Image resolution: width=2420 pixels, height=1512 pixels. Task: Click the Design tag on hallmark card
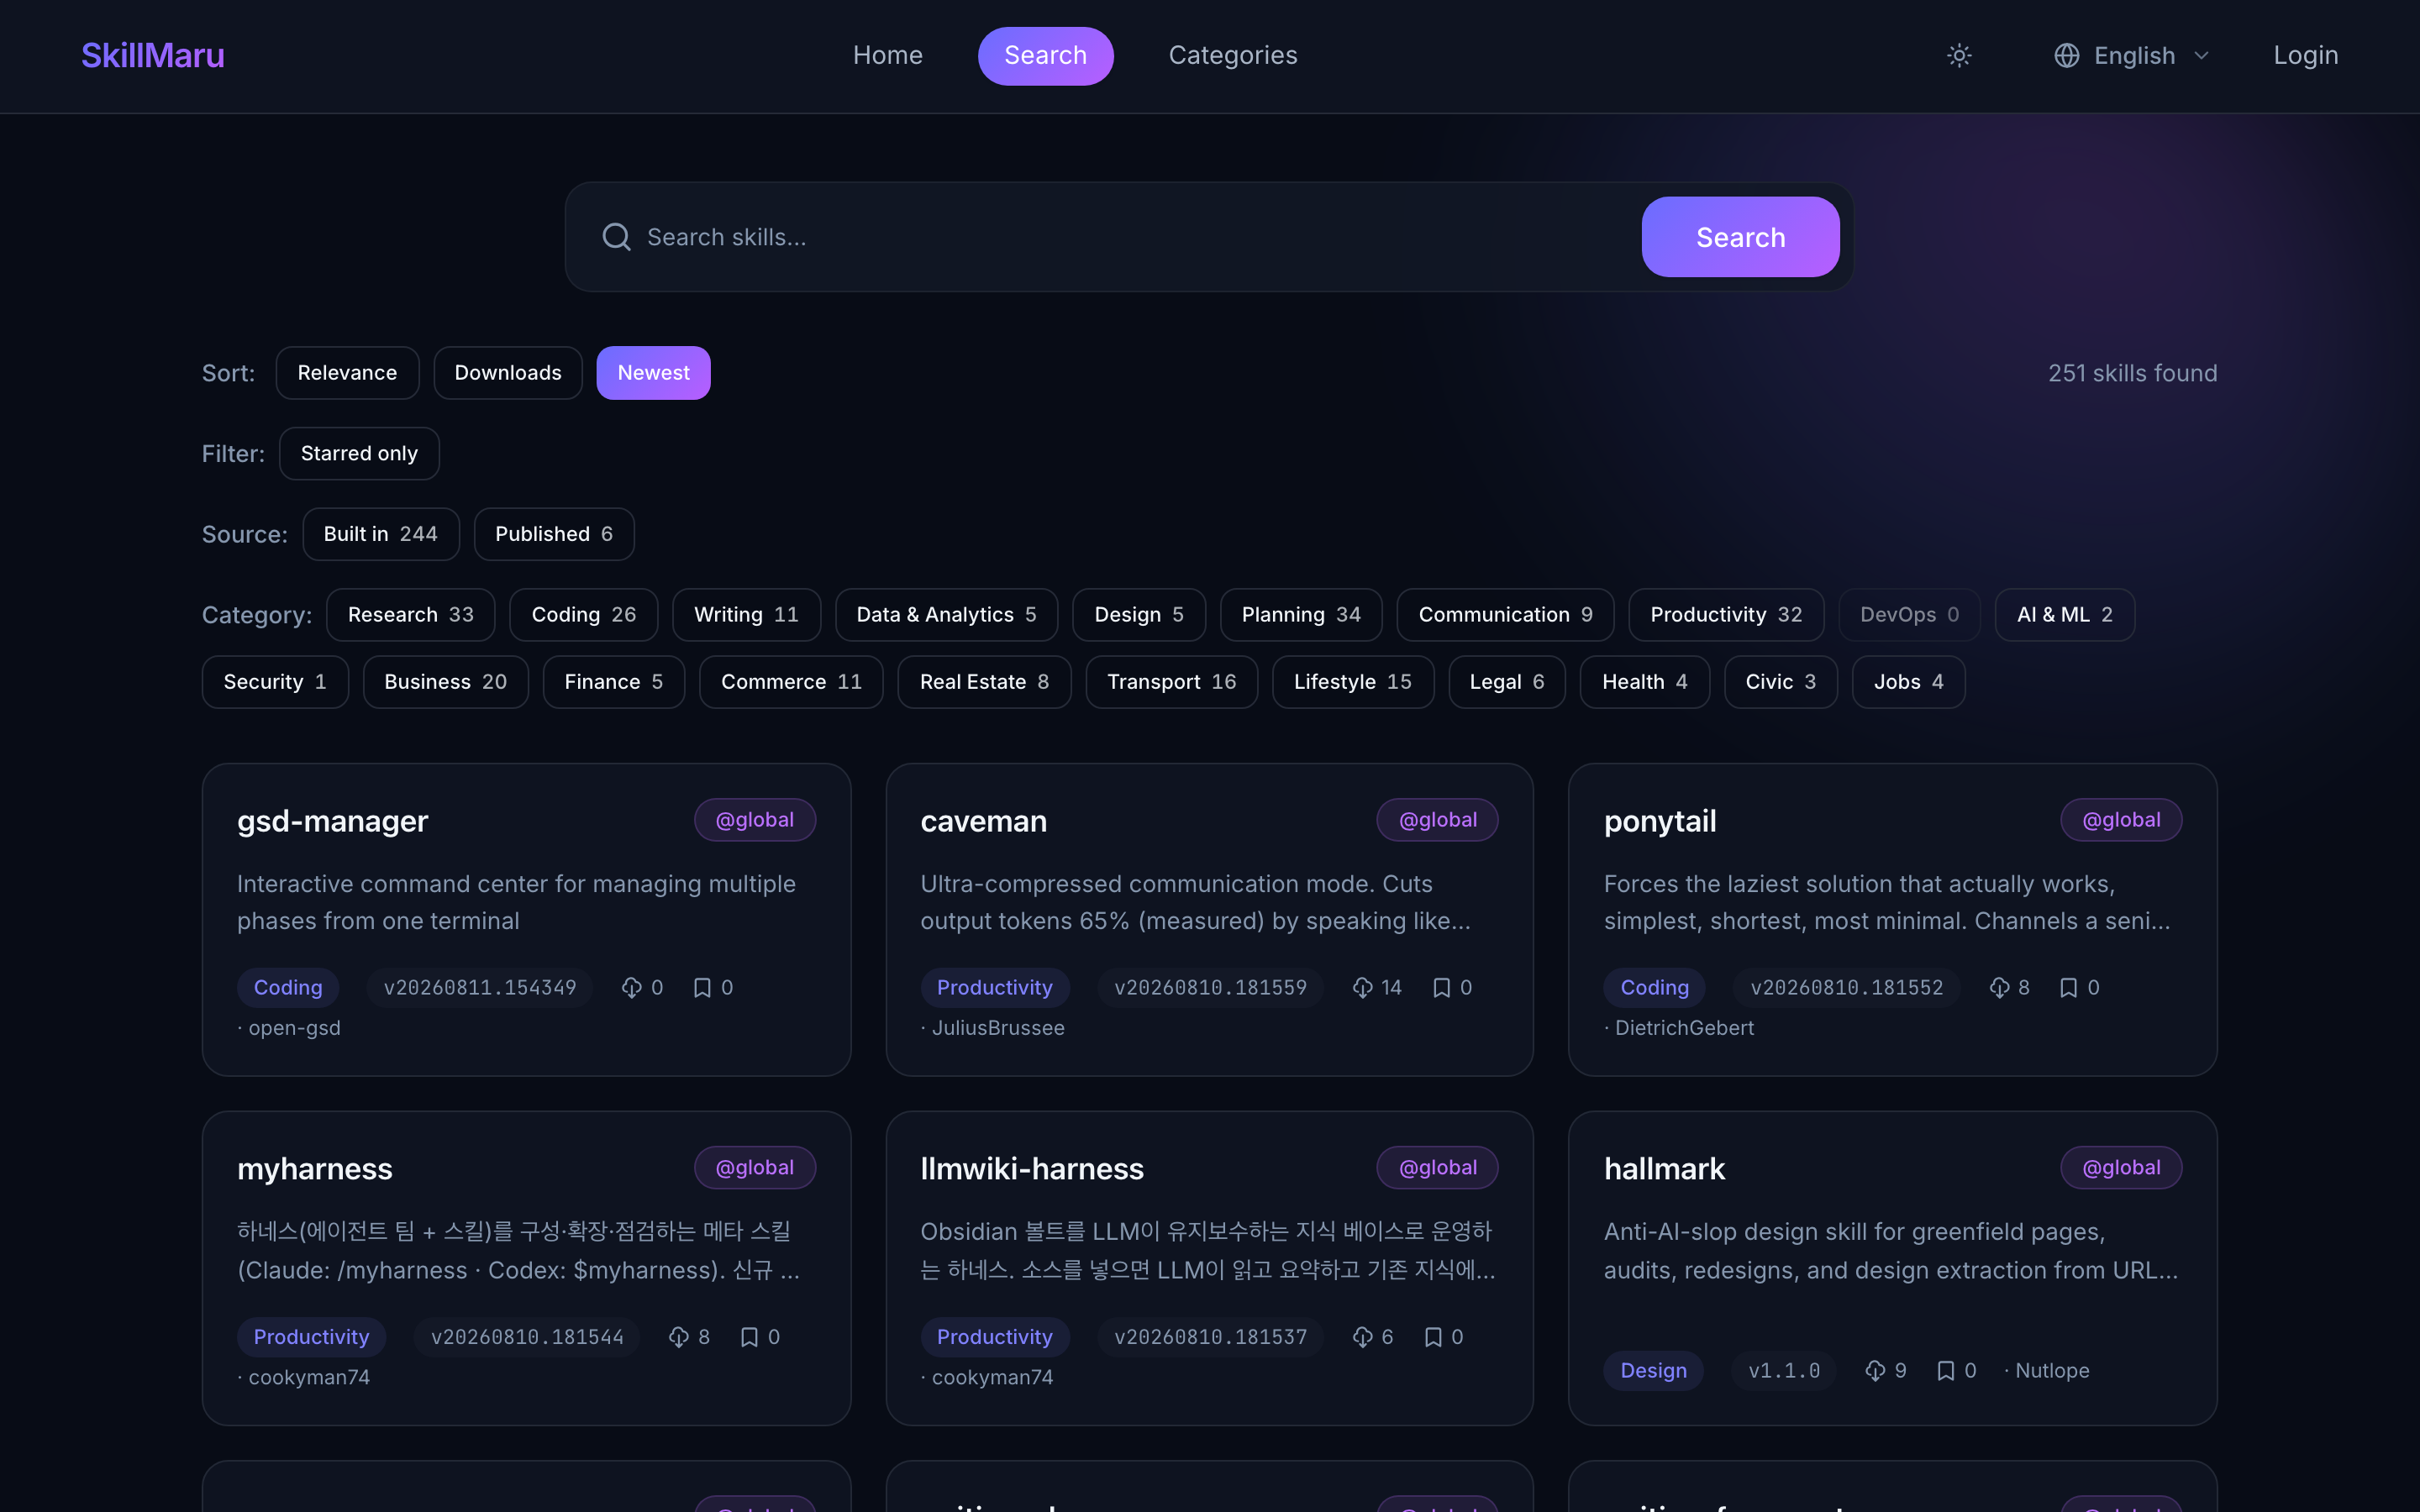tap(1654, 1371)
